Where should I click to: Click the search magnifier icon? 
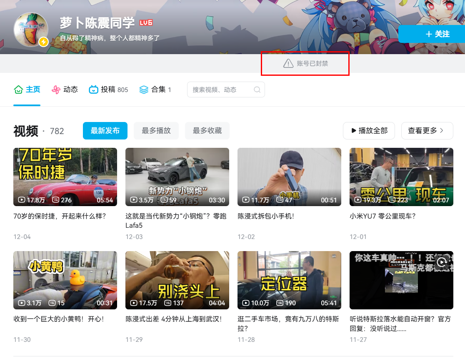pyautogui.click(x=257, y=90)
